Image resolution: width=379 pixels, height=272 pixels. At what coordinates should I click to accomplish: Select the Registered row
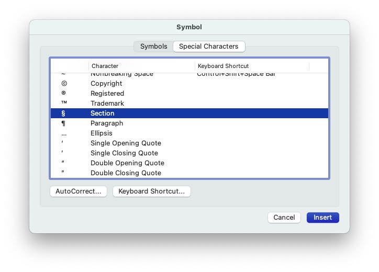tap(189, 94)
